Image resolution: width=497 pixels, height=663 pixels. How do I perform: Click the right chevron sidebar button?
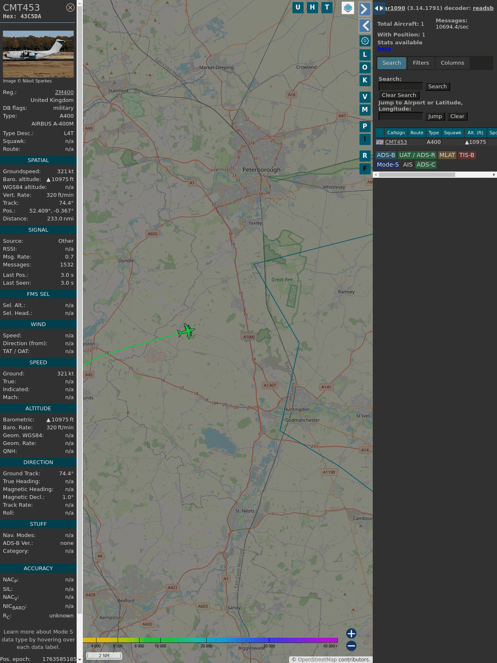[x=364, y=9]
